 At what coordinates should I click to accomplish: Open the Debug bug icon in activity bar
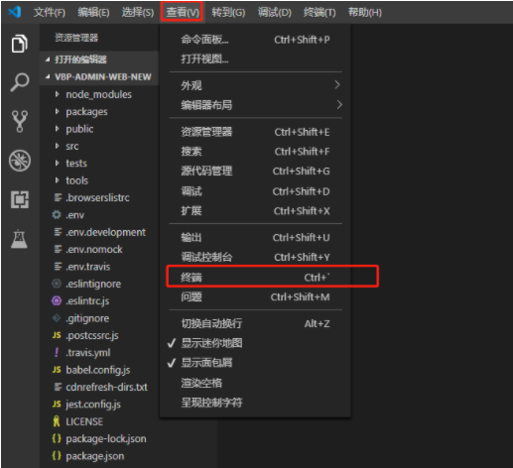[x=20, y=161]
